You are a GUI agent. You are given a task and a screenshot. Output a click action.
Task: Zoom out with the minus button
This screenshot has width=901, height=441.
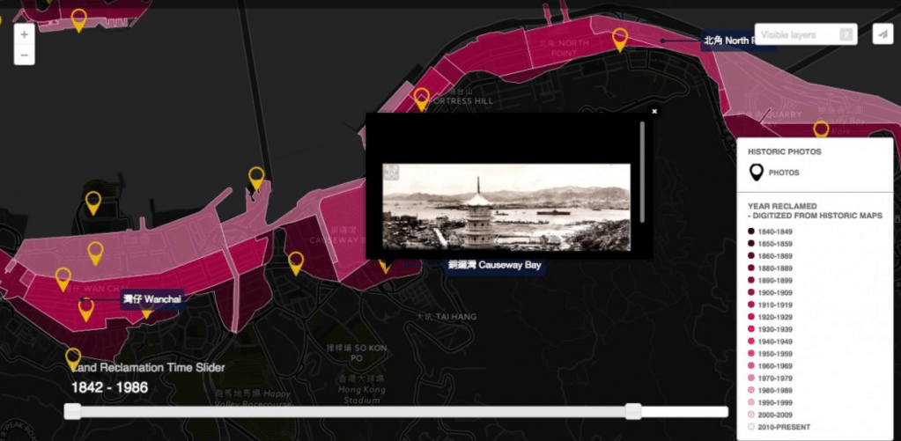coord(24,55)
